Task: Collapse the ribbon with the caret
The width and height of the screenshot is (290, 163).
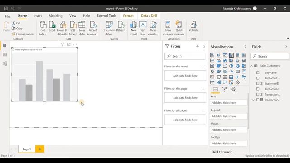Action: (288, 38)
